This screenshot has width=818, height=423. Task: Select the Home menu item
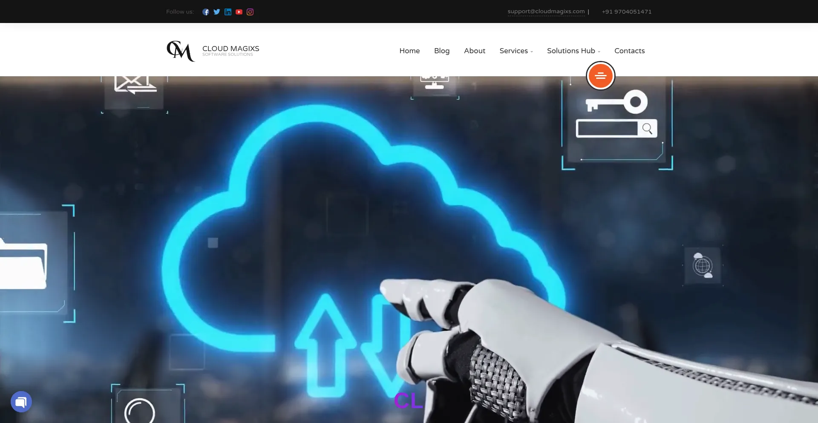[x=409, y=51]
